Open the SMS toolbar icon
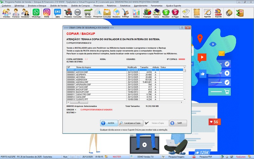 click(x=57, y=13)
